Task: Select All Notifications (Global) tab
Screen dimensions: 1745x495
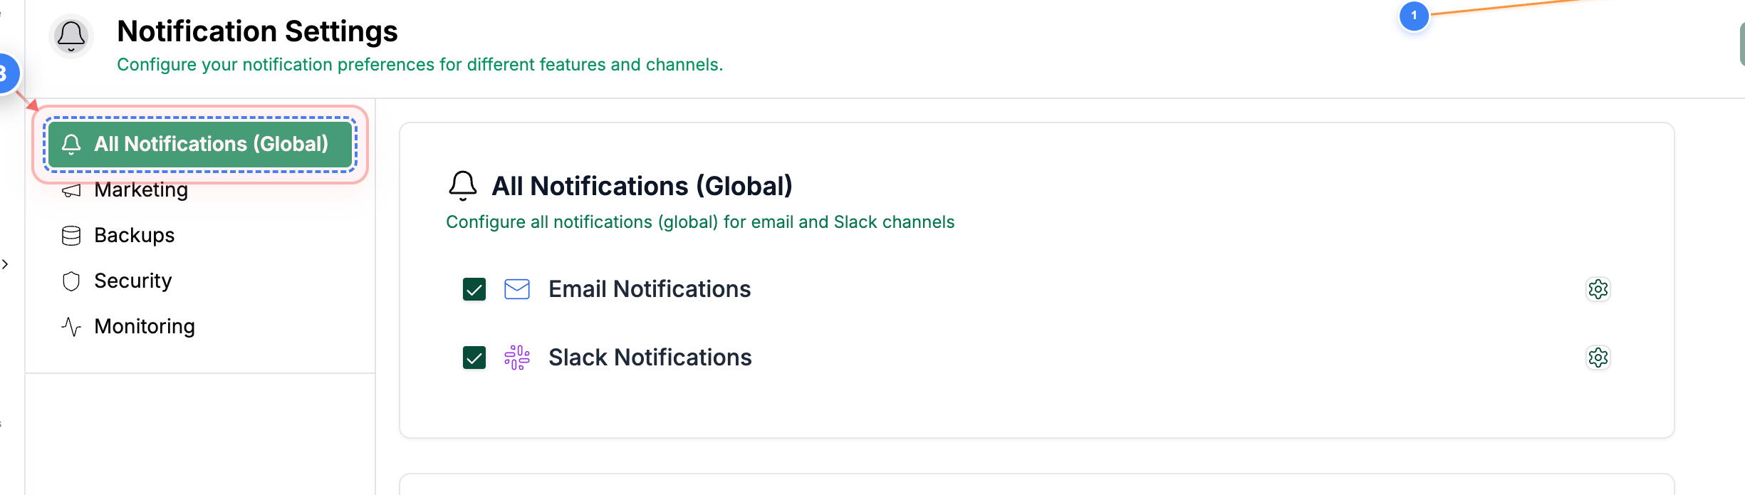Action: (x=200, y=144)
